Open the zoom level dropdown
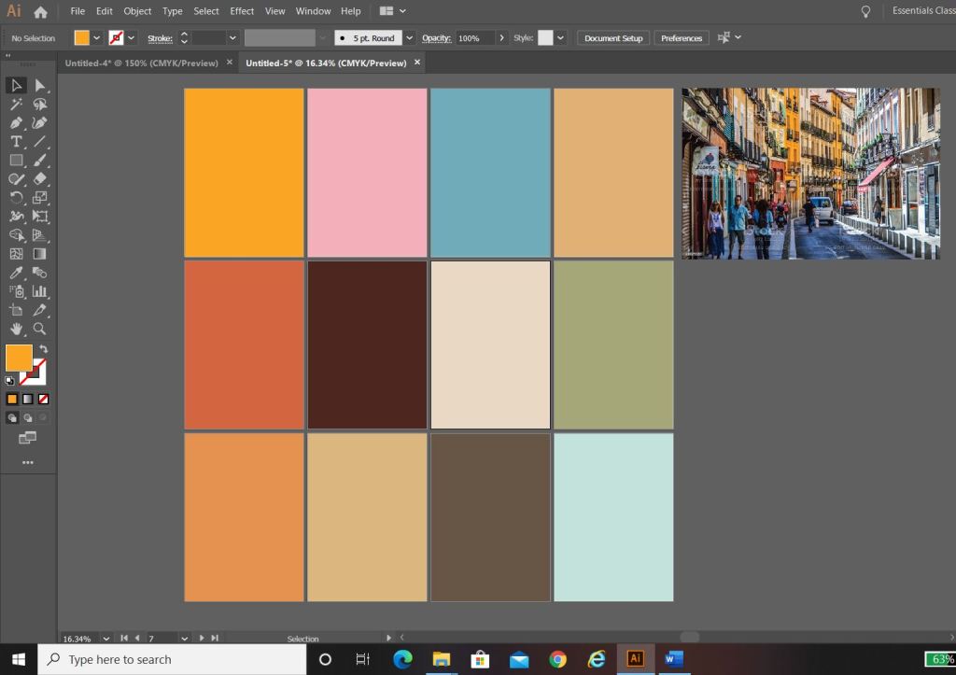This screenshot has height=675, width=956. click(x=105, y=639)
